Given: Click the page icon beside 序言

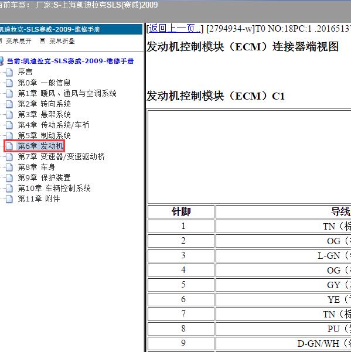Looking at the screenshot, I should 9,72.
